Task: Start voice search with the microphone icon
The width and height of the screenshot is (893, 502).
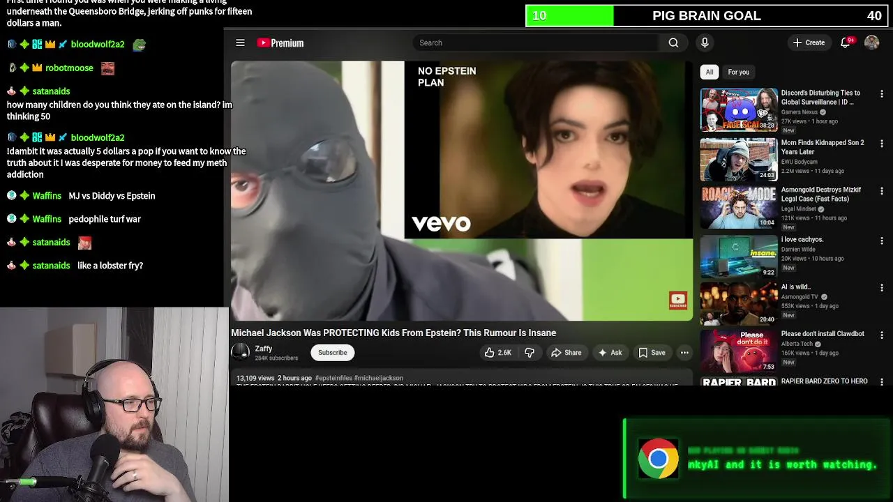Action: (705, 43)
